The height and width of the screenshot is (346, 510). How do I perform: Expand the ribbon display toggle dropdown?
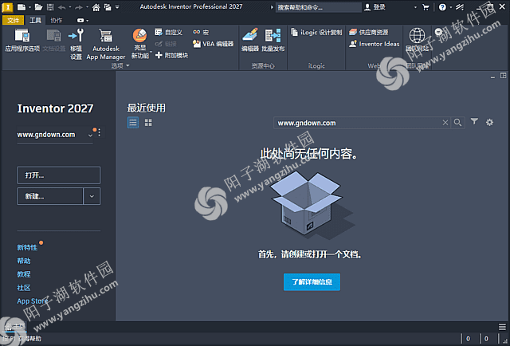tap(87, 21)
